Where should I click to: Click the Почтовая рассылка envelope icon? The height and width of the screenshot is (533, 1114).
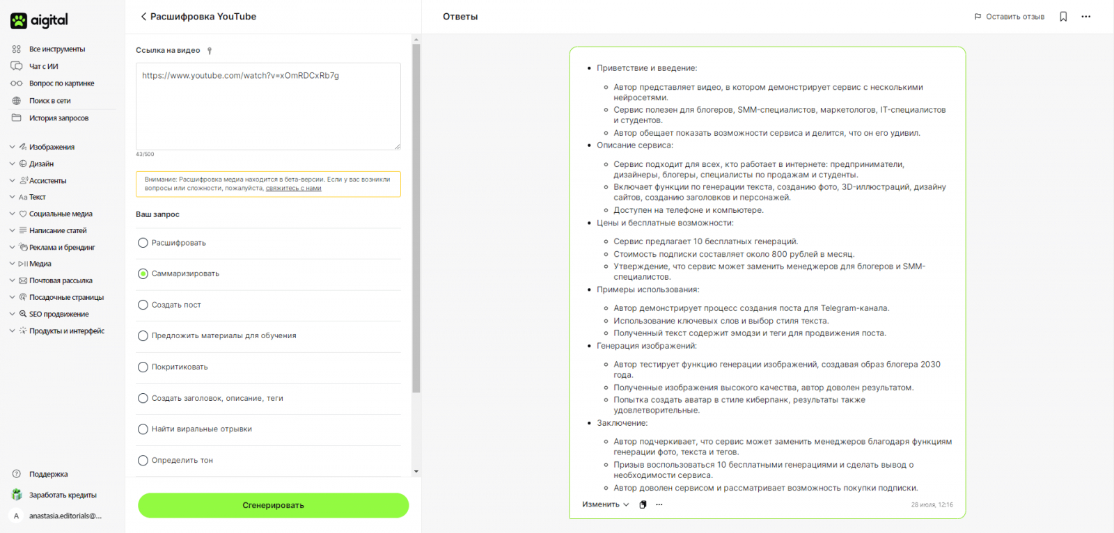coord(23,280)
